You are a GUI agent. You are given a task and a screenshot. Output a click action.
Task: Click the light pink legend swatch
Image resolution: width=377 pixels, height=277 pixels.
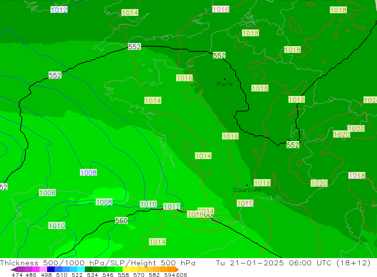tap(43, 269)
